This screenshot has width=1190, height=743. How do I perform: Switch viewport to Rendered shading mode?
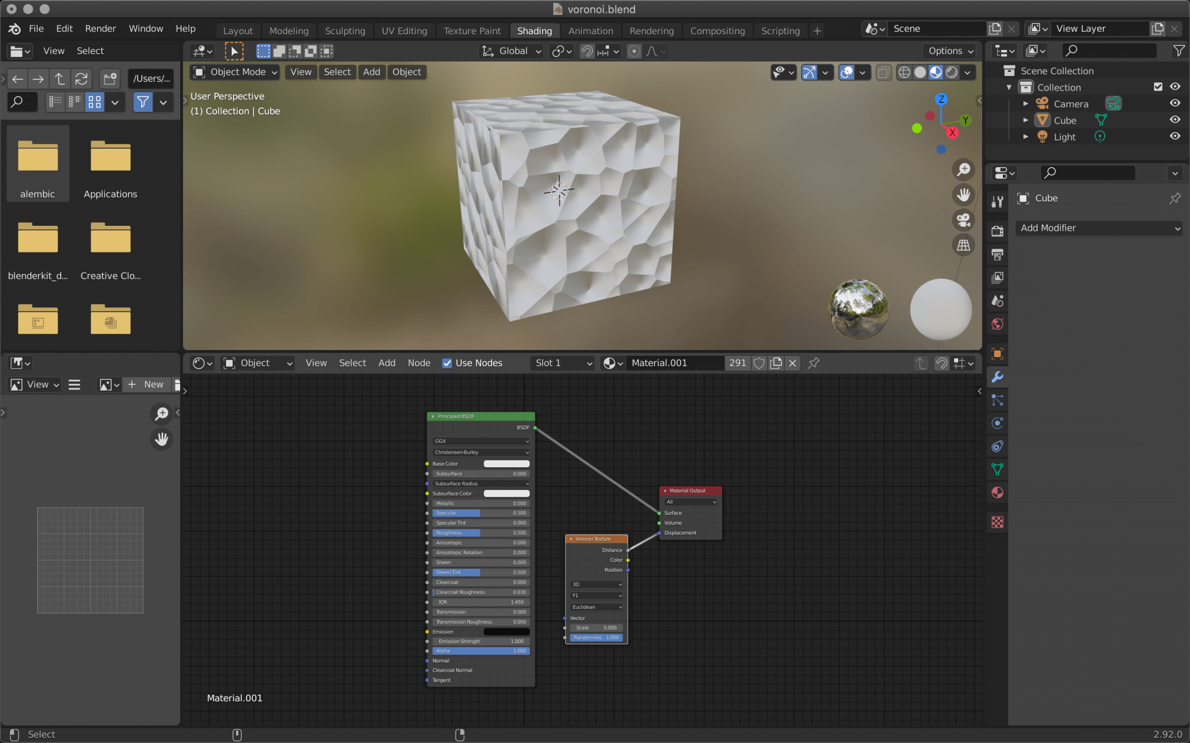951,72
